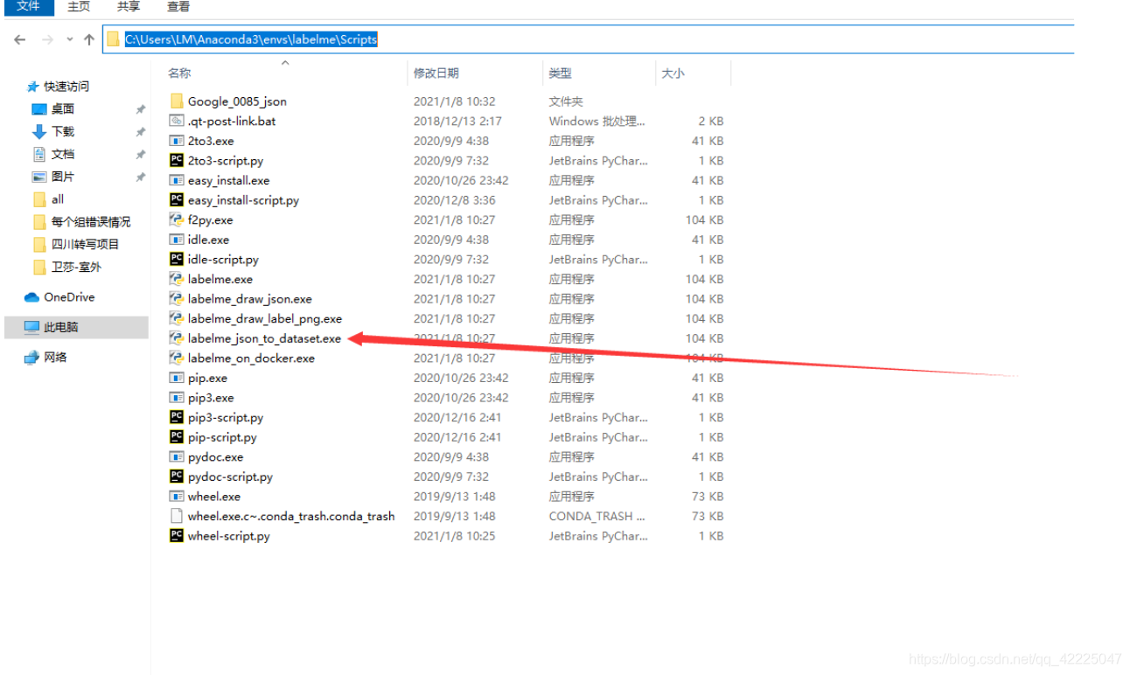Select 快速访问 in the navigation pane

66,87
